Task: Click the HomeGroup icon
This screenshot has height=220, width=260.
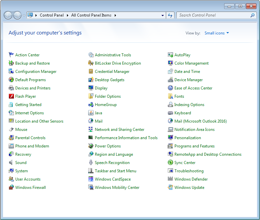Action: click(91, 104)
